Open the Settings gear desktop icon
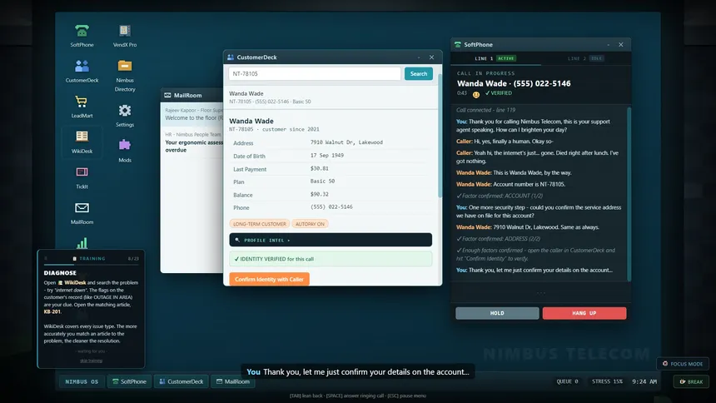 point(125,115)
